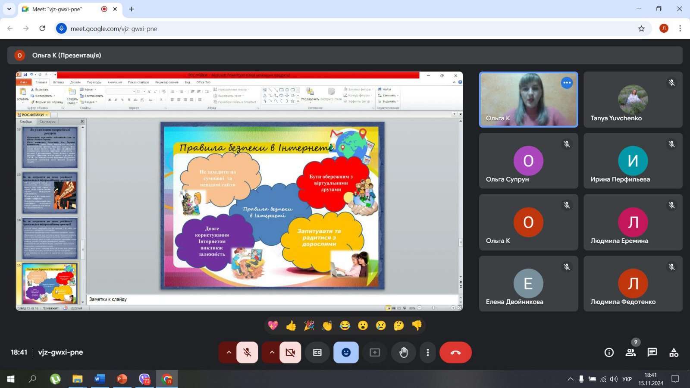Open PowerPoint from the taskbar

[x=122, y=379]
